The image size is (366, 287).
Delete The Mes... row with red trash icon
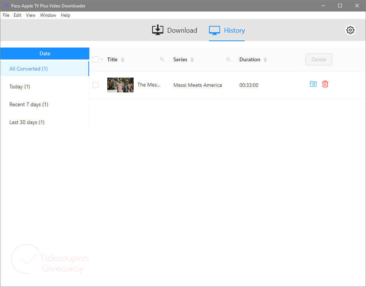(x=325, y=84)
